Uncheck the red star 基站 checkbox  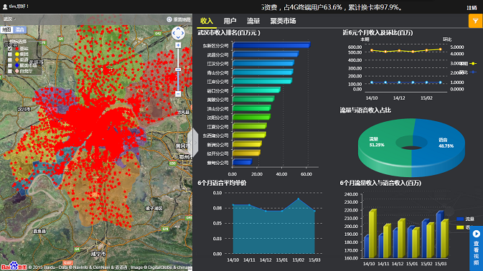coord(10,49)
